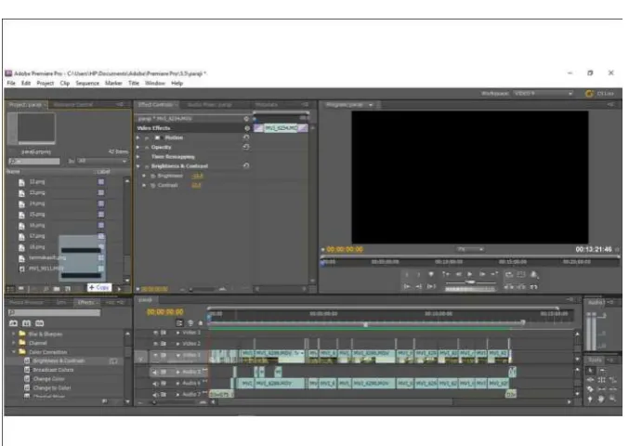629x446 pixels.
Task: Switch to the Metadata tab
Action: point(267,105)
